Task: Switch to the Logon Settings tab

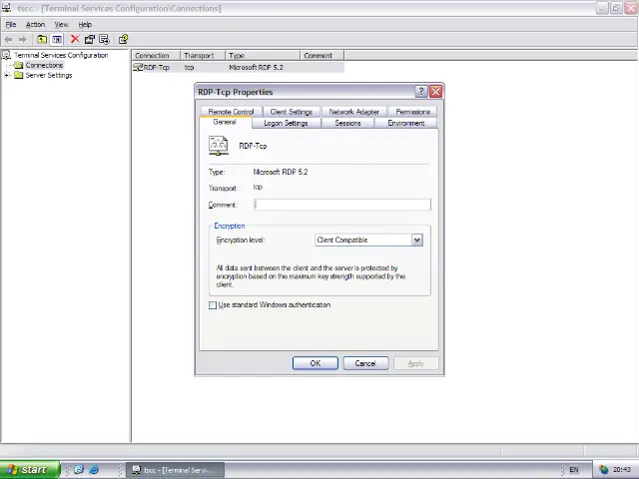Action: tap(286, 123)
